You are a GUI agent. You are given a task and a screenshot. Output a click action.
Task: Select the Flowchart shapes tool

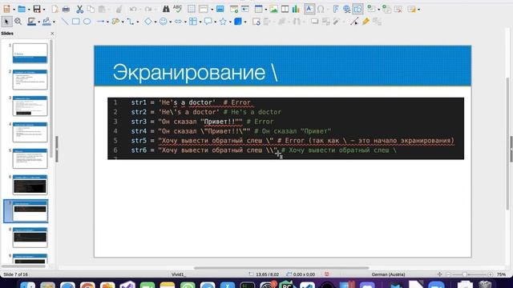pyautogui.click(x=193, y=22)
